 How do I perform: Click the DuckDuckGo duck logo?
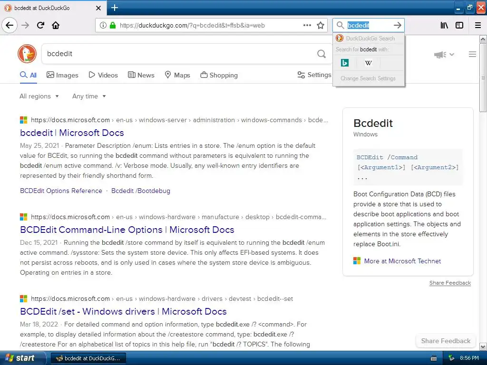pyautogui.click(x=27, y=53)
